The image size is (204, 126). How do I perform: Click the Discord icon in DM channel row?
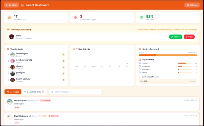[141, 81]
